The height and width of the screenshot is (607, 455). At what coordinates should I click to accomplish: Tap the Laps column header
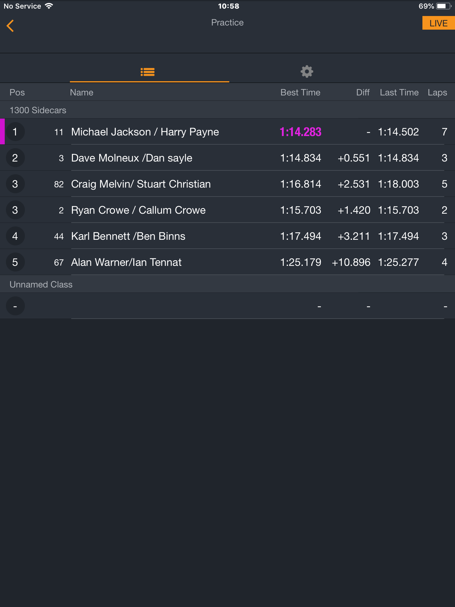pyautogui.click(x=437, y=92)
